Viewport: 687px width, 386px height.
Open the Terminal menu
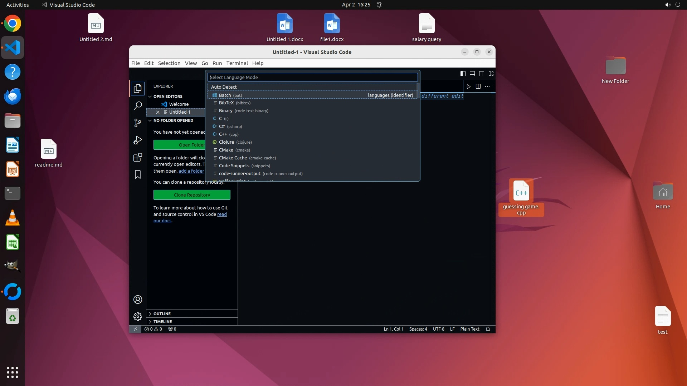click(x=237, y=63)
